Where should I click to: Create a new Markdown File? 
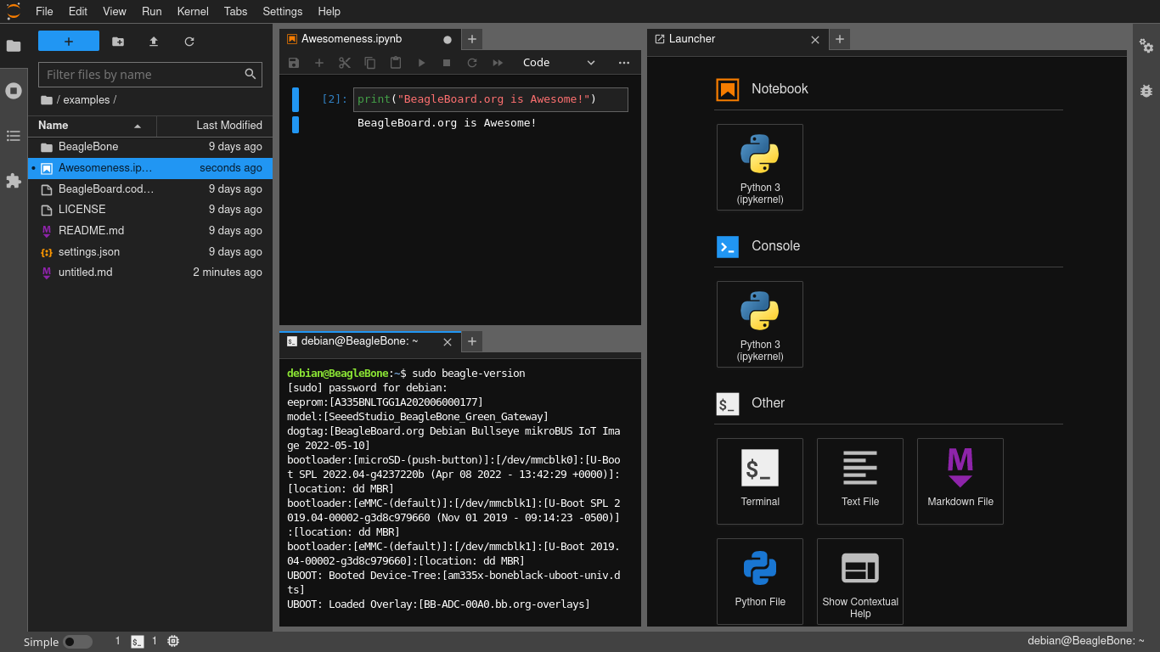click(960, 481)
